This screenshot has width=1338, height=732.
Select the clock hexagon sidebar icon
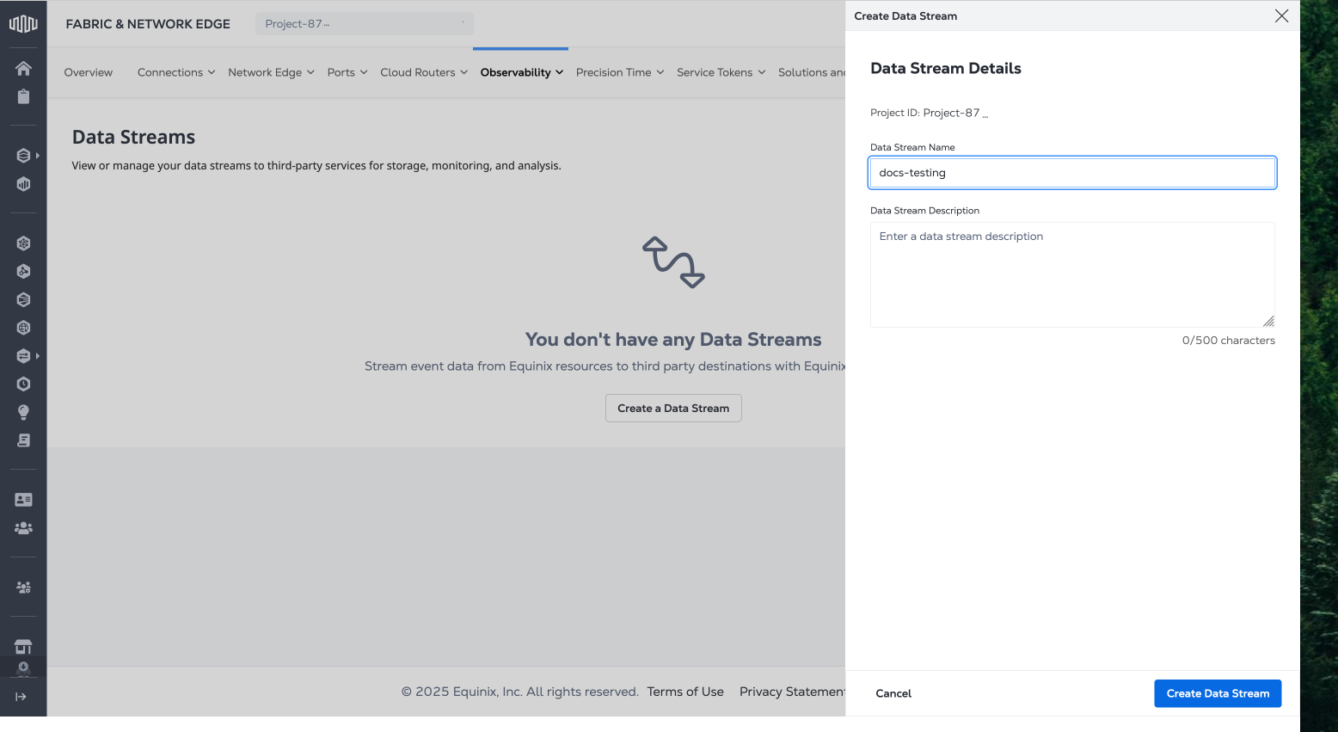[x=23, y=384]
